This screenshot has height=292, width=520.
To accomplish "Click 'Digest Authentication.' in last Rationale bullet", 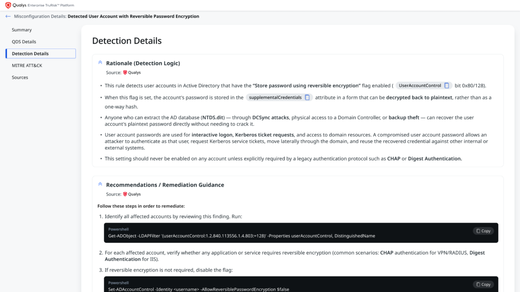I will pyautogui.click(x=435, y=159).
